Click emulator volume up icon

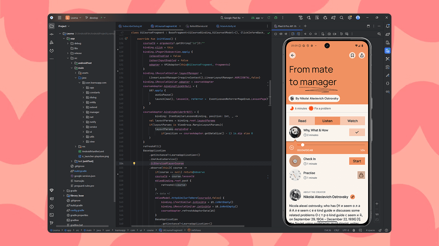[281, 34]
